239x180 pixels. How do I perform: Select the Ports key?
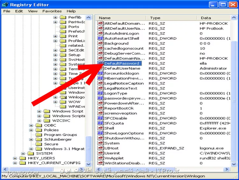click(x=74, y=27)
